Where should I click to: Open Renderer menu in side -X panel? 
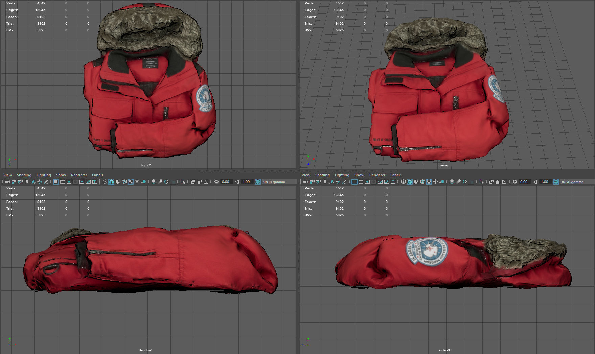(x=377, y=175)
